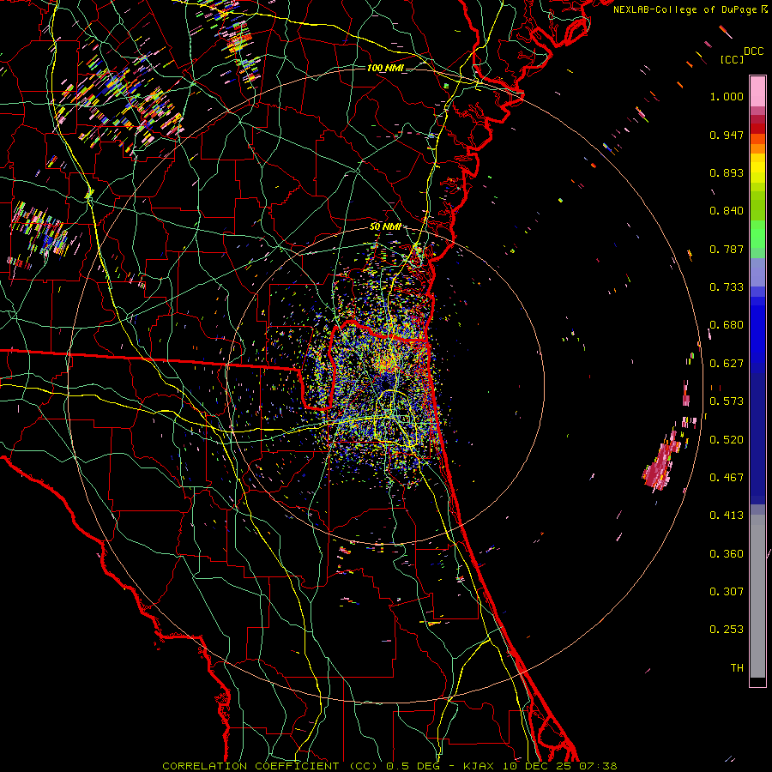
Task: Click the CORRELATION COEFFICIENT caption at the bottom
Action: coord(389,766)
